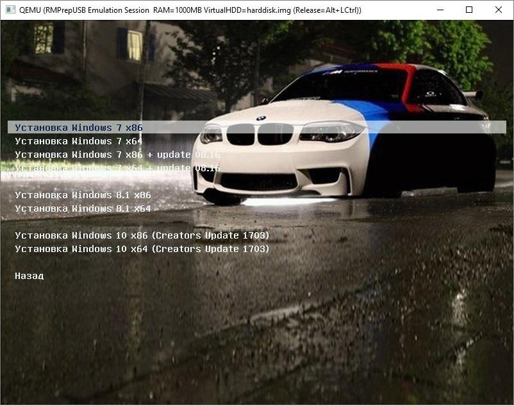This screenshot has height=406, width=514.
Task: Pick Установка Windows 8.1 x64 option
Action: [83, 208]
